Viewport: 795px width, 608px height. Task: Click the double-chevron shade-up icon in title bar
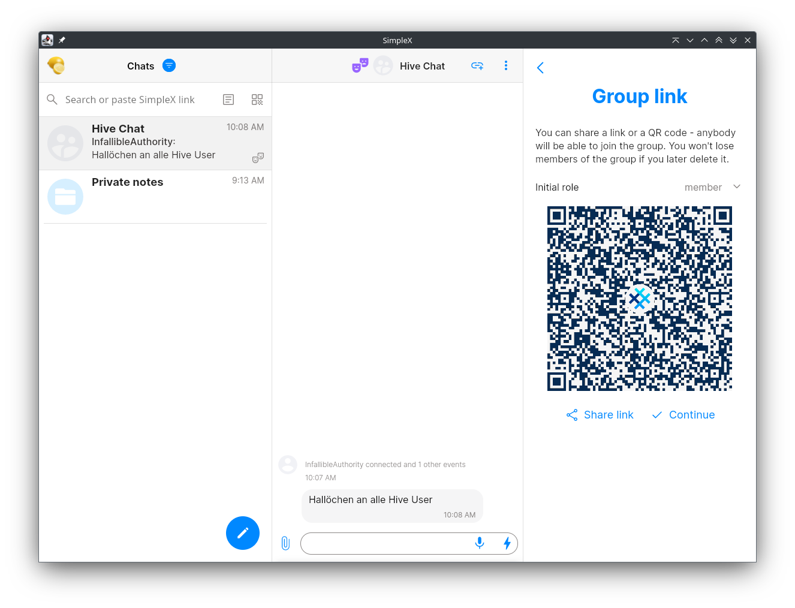pyautogui.click(x=719, y=40)
